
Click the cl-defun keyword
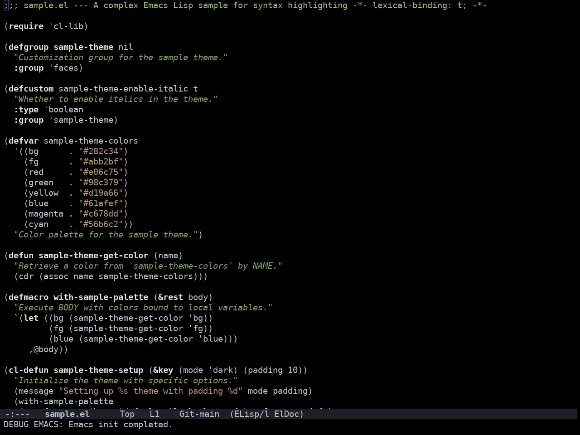coord(29,370)
